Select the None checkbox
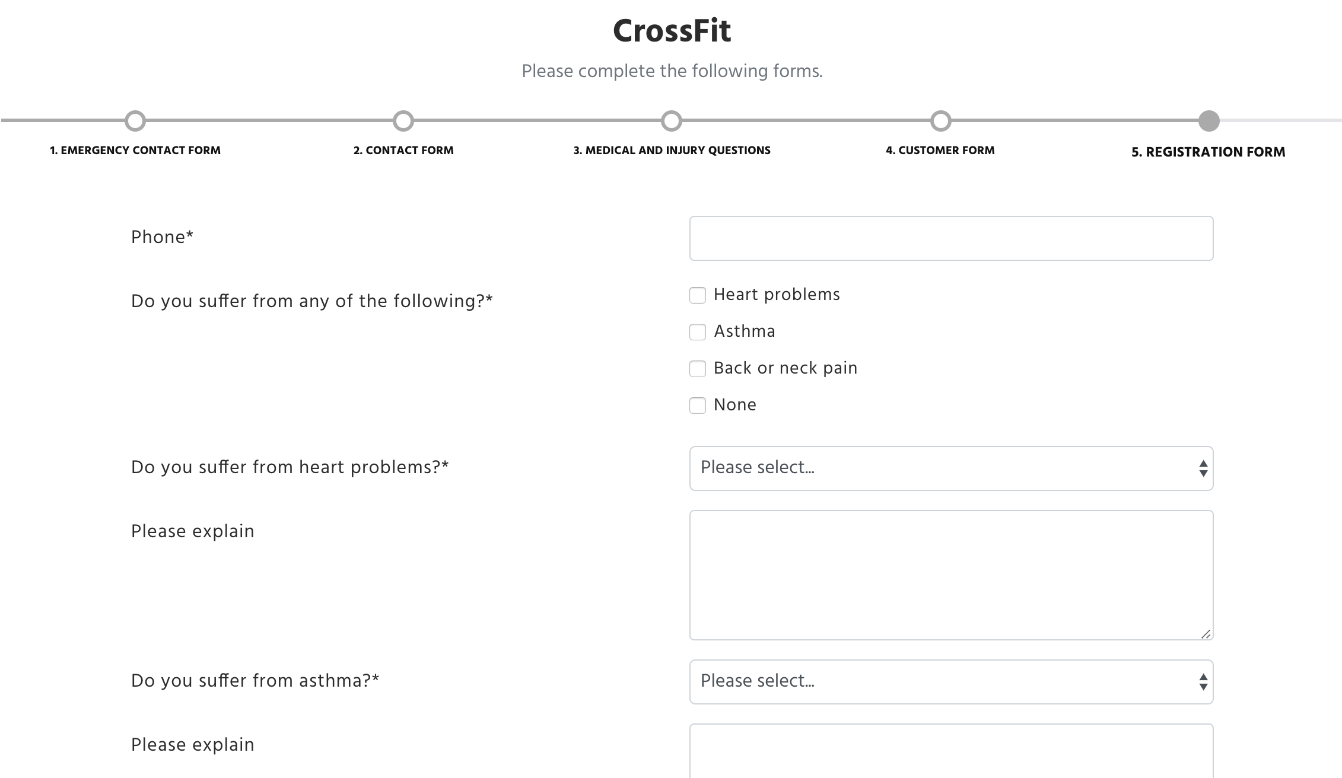Image resolution: width=1342 pixels, height=778 pixels. point(698,406)
